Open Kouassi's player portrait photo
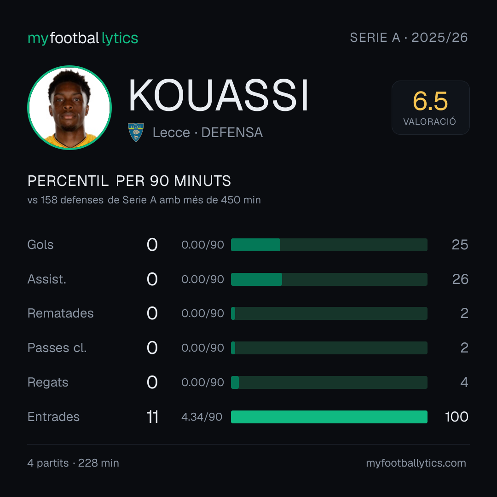 pos(69,107)
